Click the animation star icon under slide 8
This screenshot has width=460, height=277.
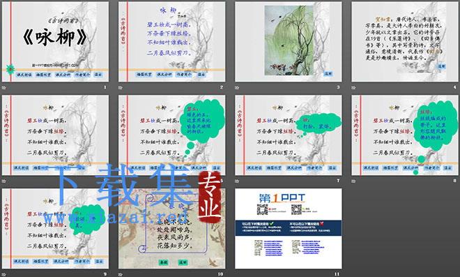pyautogui.click(x=353, y=181)
